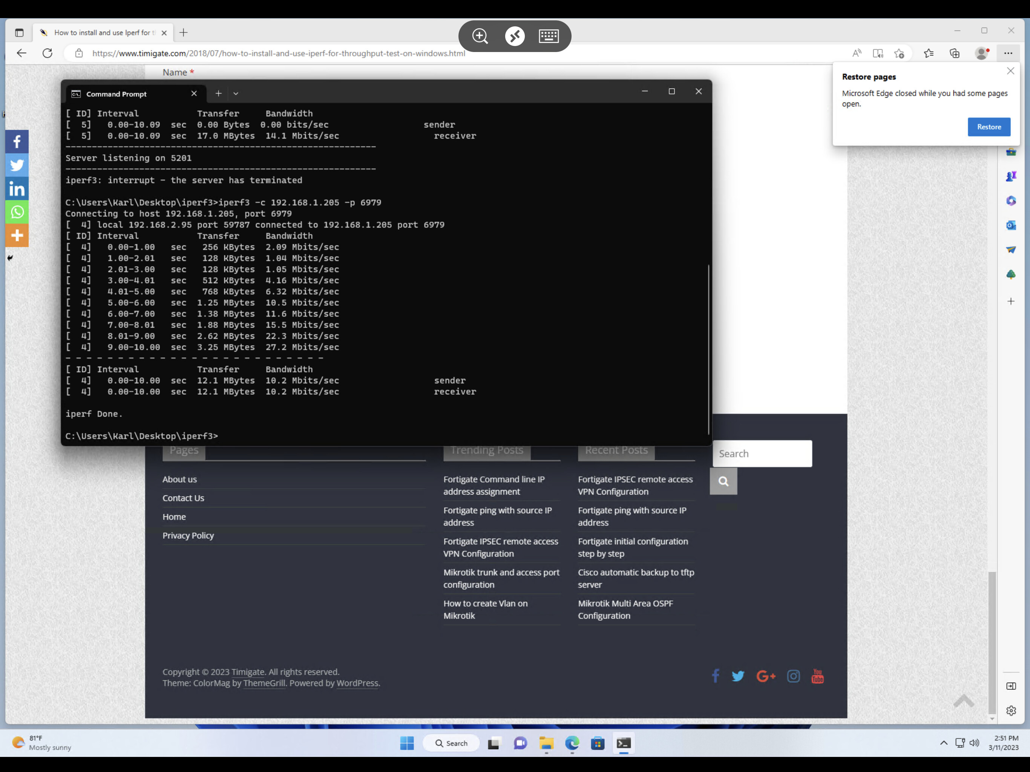The width and height of the screenshot is (1030, 772).
Task: Click footer Google Plus icon
Action: pyautogui.click(x=765, y=676)
